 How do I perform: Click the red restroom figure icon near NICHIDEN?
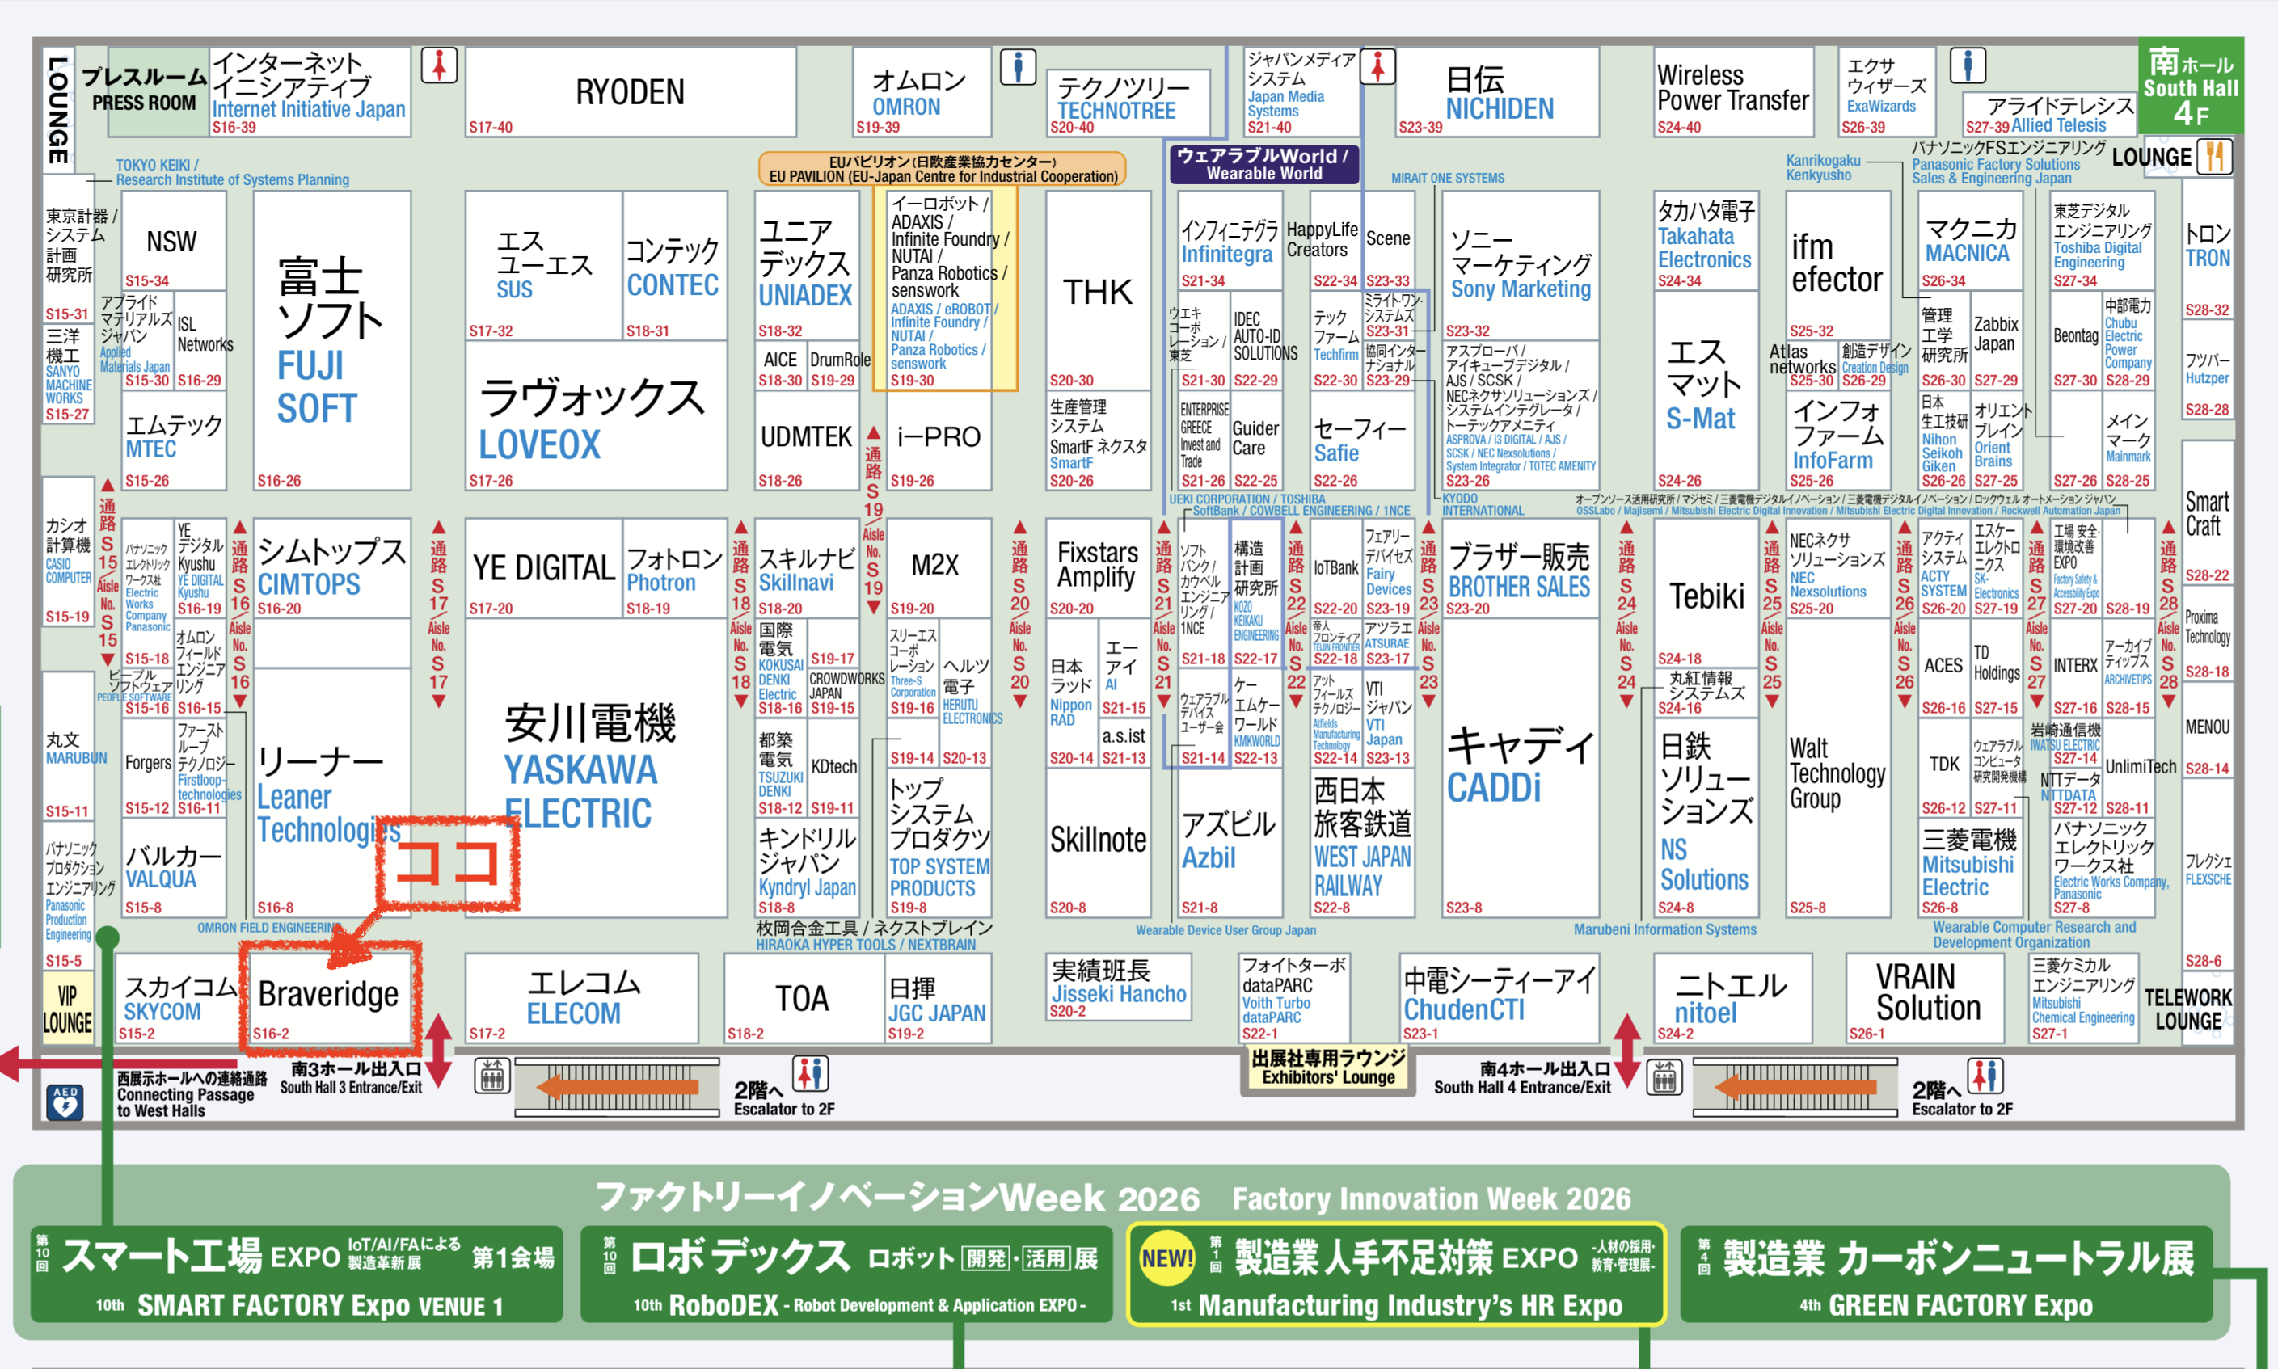coord(1378,67)
